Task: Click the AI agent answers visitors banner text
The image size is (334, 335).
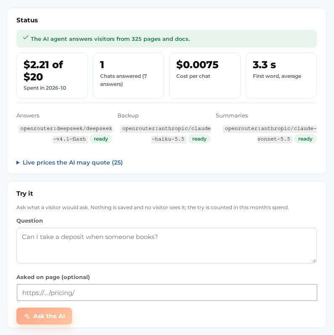Action: [x=110, y=39]
